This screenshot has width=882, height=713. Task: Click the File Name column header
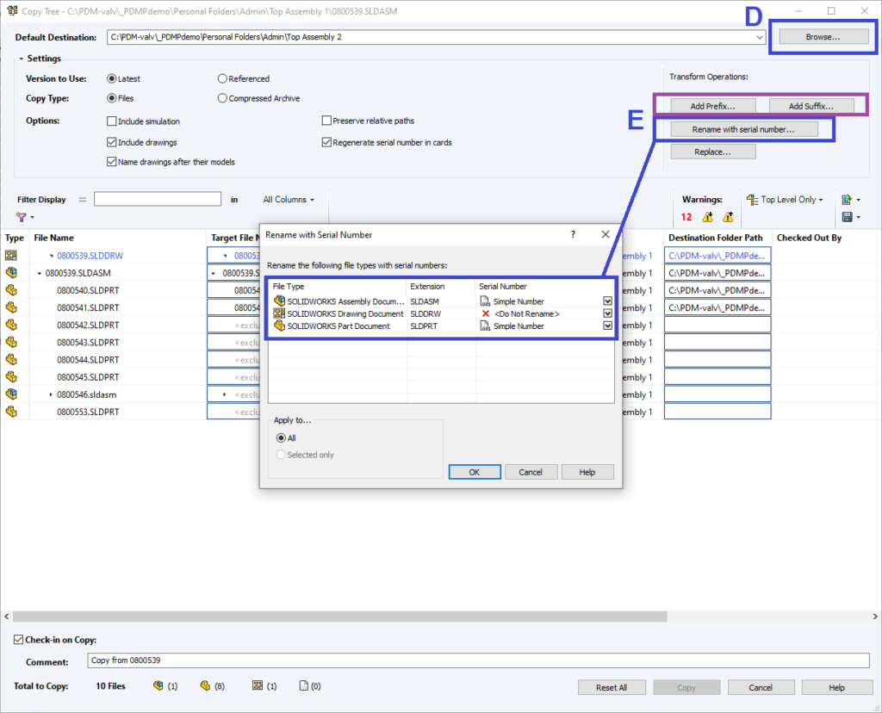[x=53, y=238]
